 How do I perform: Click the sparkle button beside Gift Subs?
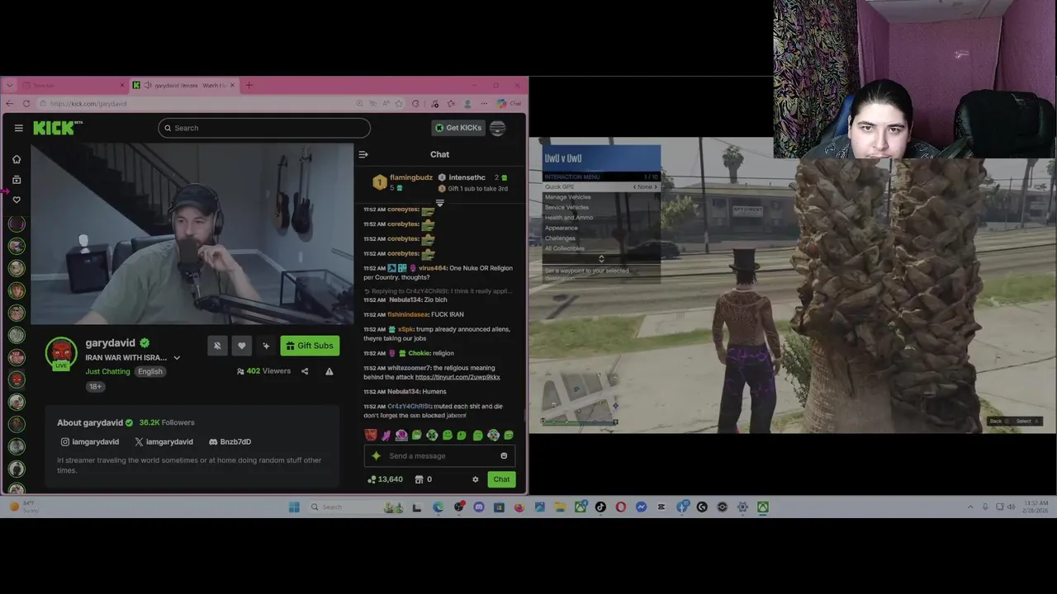coord(266,346)
